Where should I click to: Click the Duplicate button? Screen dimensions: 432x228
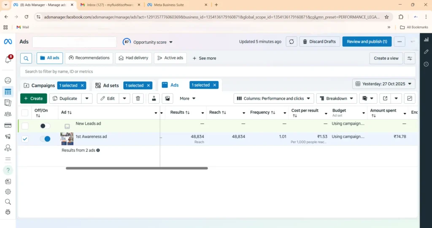pyautogui.click(x=65, y=98)
